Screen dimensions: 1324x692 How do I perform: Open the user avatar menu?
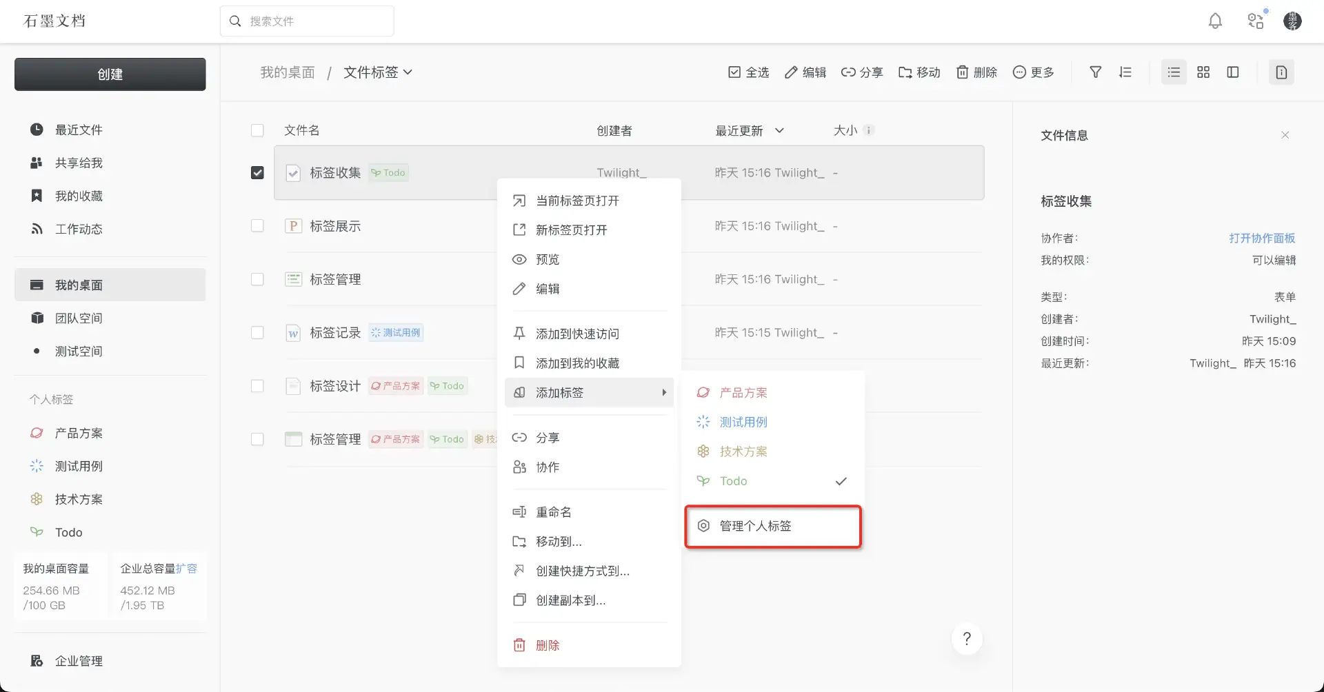tap(1292, 21)
